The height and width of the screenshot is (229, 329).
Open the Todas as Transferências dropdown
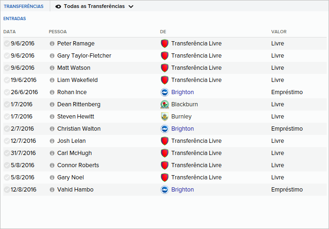pyautogui.click(x=94, y=7)
